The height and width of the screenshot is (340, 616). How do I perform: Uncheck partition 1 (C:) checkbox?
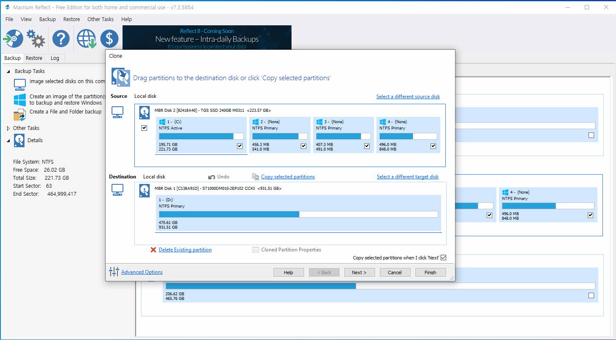240,146
